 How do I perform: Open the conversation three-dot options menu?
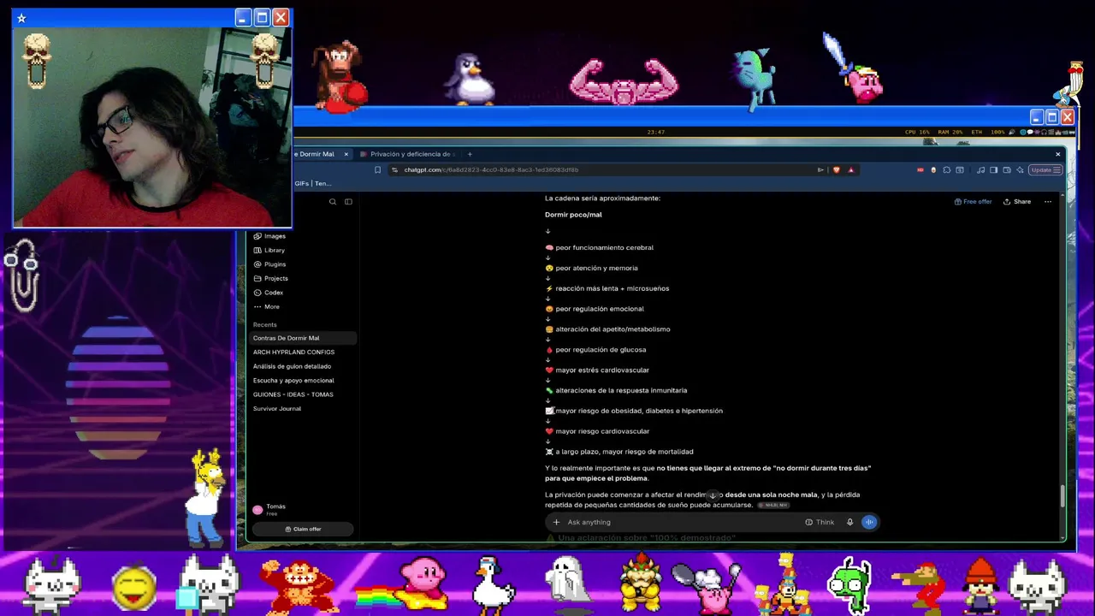click(1048, 202)
